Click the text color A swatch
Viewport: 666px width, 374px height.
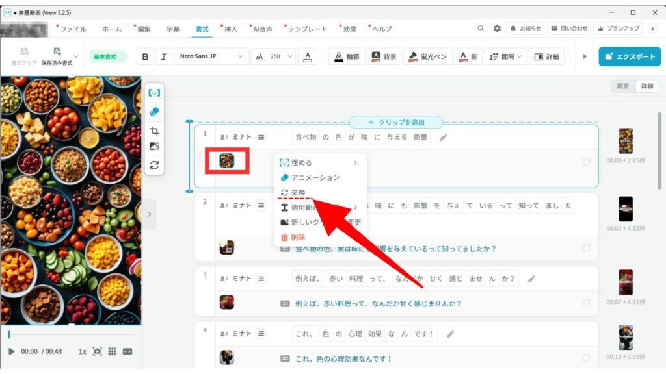tap(309, 56)
